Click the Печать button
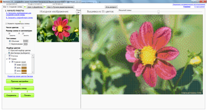 (x=27, y=95)
